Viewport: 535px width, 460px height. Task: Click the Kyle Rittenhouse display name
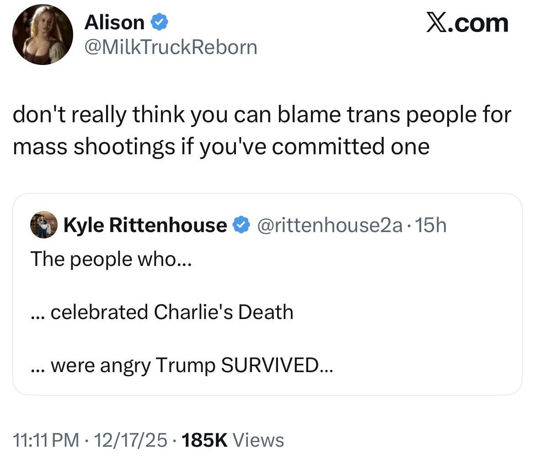coord(145,225)
